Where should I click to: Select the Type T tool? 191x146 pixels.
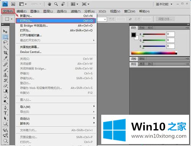click(x=5, y=113)
